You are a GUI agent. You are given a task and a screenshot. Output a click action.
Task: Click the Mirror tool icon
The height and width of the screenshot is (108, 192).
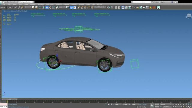click(109, 7)
